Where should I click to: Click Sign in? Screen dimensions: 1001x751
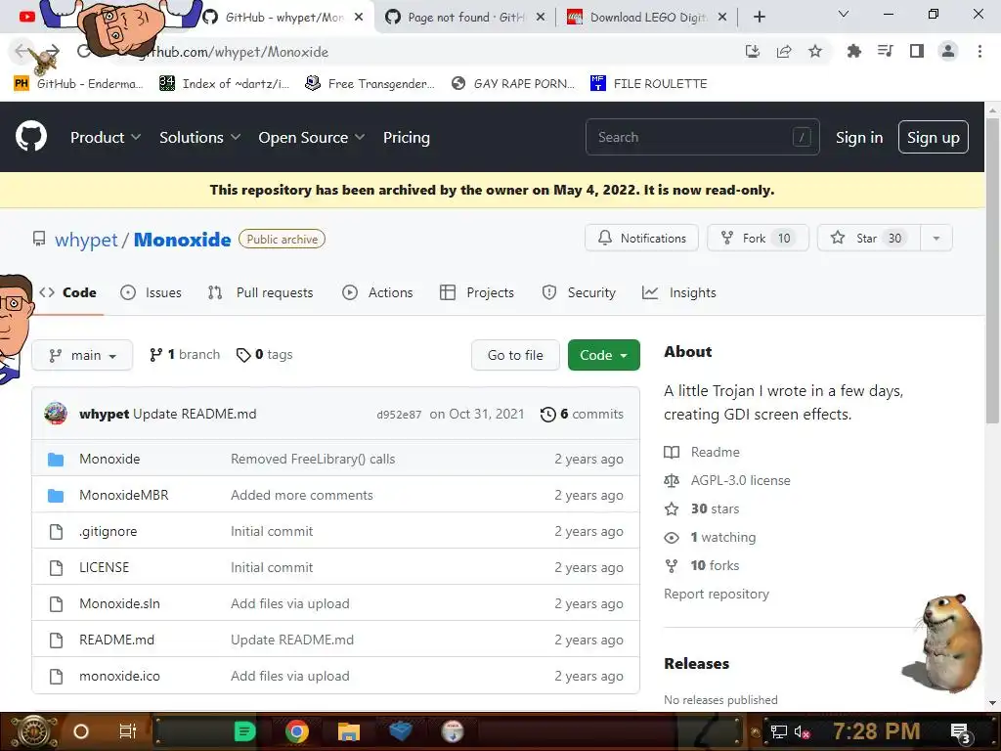pos(859,137)
